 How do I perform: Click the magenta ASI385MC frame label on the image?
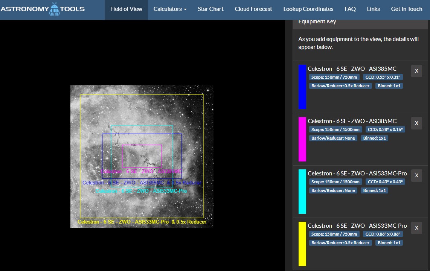[142, 172]
